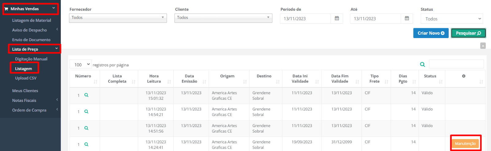Open the Status filter dropdown
Screen dimensions: 491x151
[x=452, y=19]
